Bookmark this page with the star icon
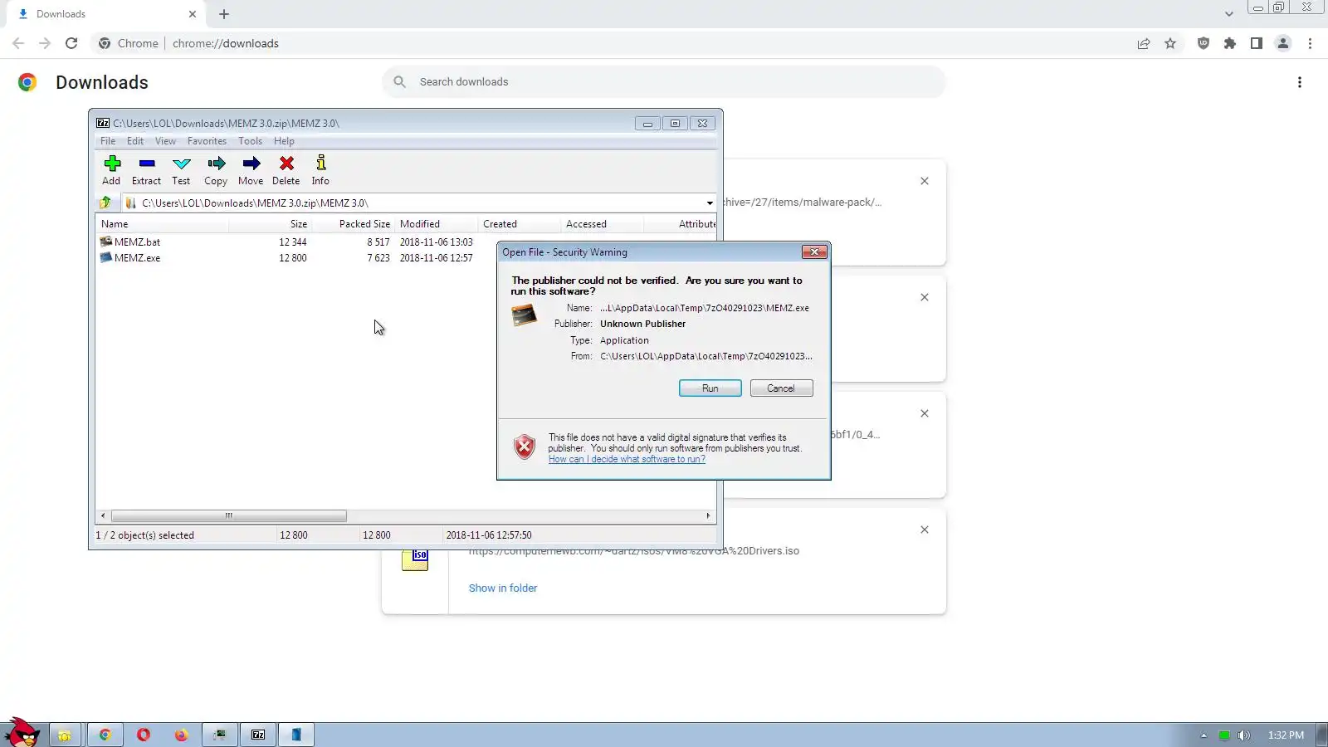The image size is (1328, 747). [1170, 43]
